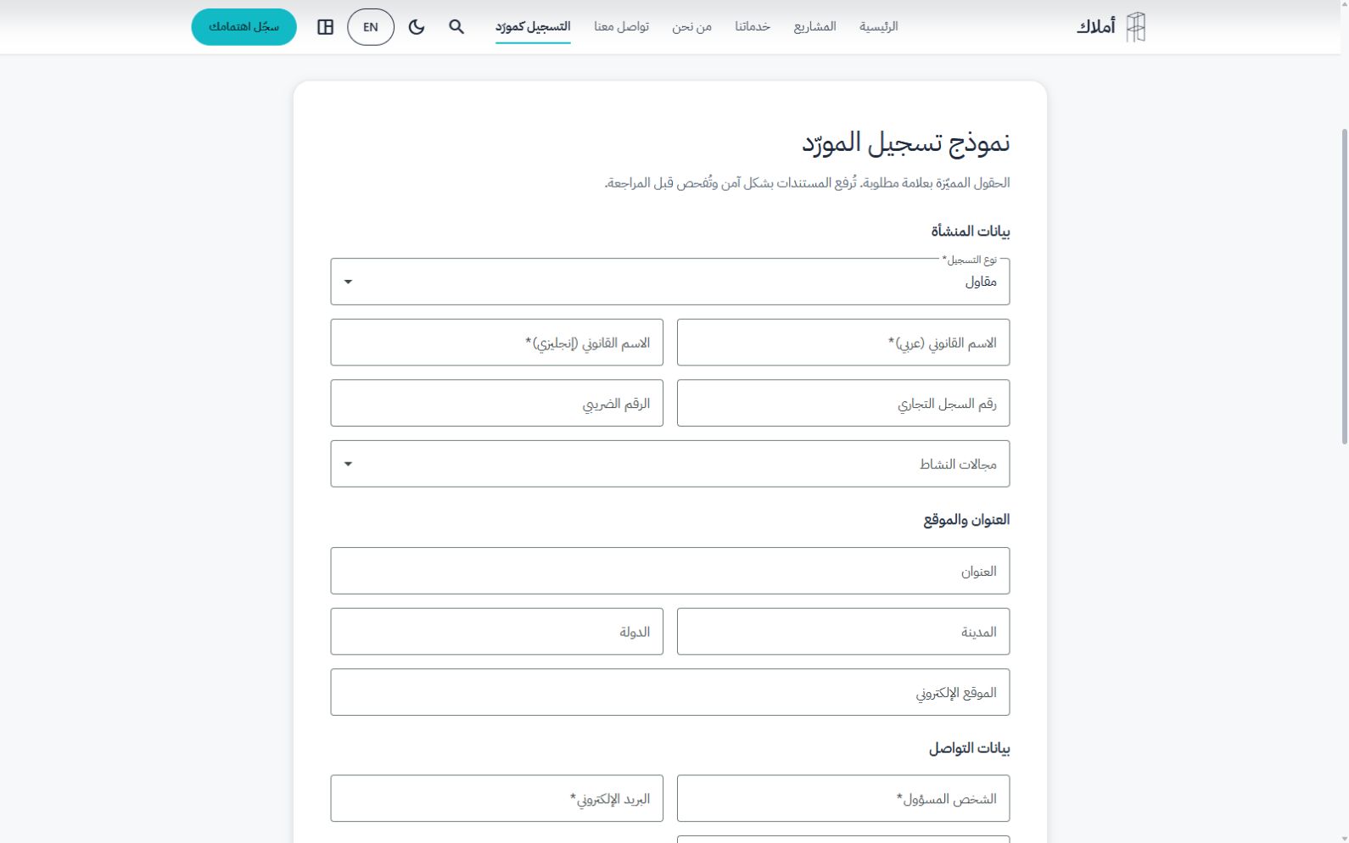Click the المدينة input field
This screenshot has width=1349, height=843.
click(843, 632)
